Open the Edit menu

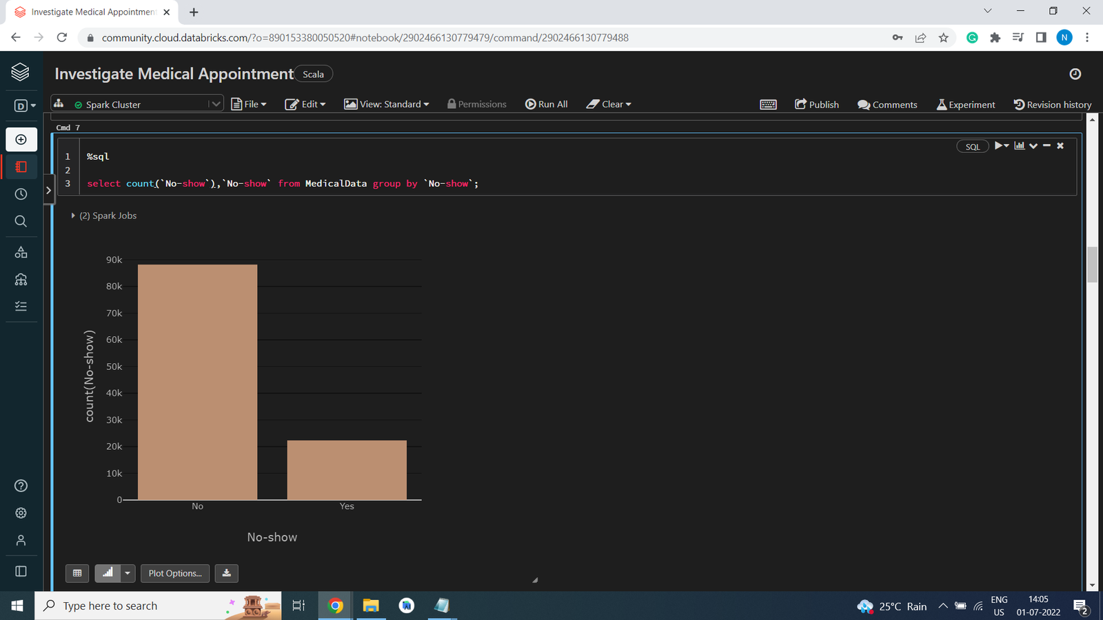click(x=305, y=104)
